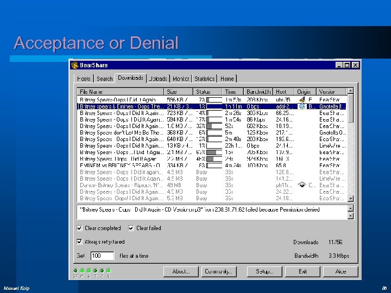This screenshot has width=391, height=293.
Task: Click the Exit button
Action: [x=302, y=271]
